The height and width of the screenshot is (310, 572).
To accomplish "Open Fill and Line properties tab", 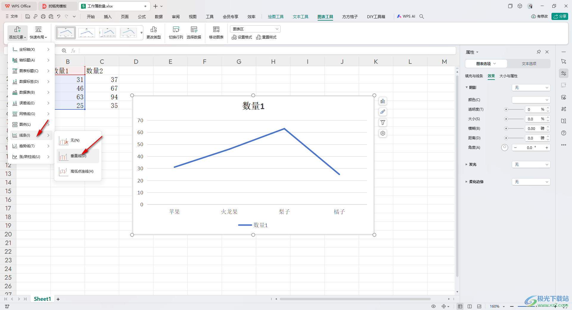I will (474, 76).
